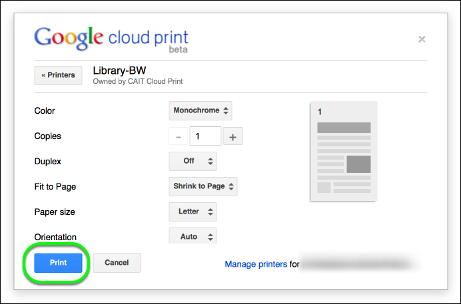Click the page 1 preview thumbnail

pyautogui.click(x=343, y=151)
